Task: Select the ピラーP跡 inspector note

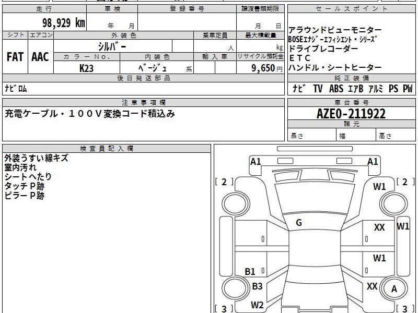Action: tap(24, 196)
